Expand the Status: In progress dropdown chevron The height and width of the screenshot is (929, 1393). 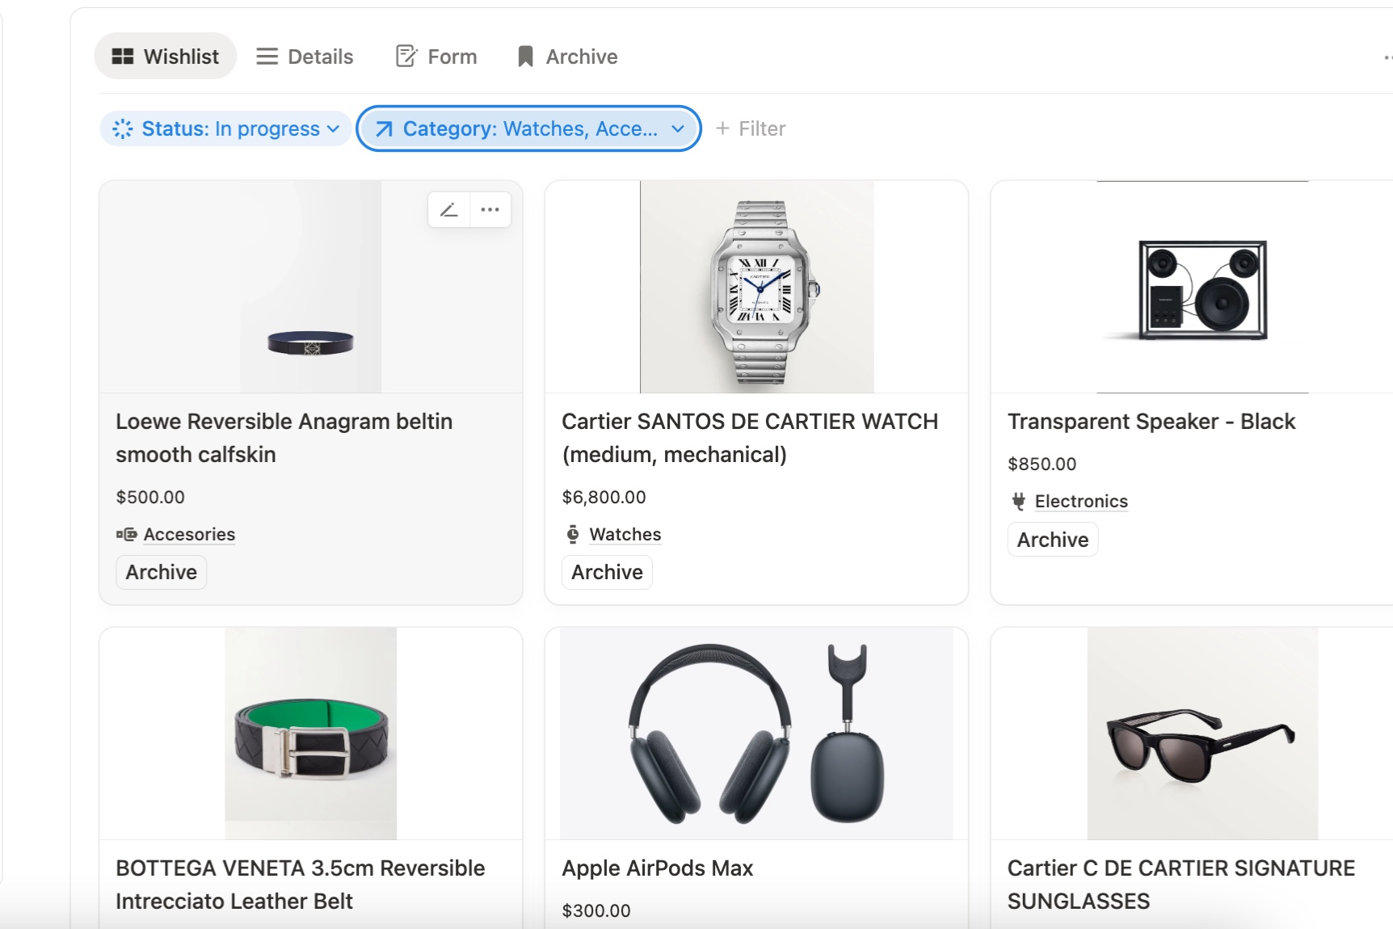[333, 128]
